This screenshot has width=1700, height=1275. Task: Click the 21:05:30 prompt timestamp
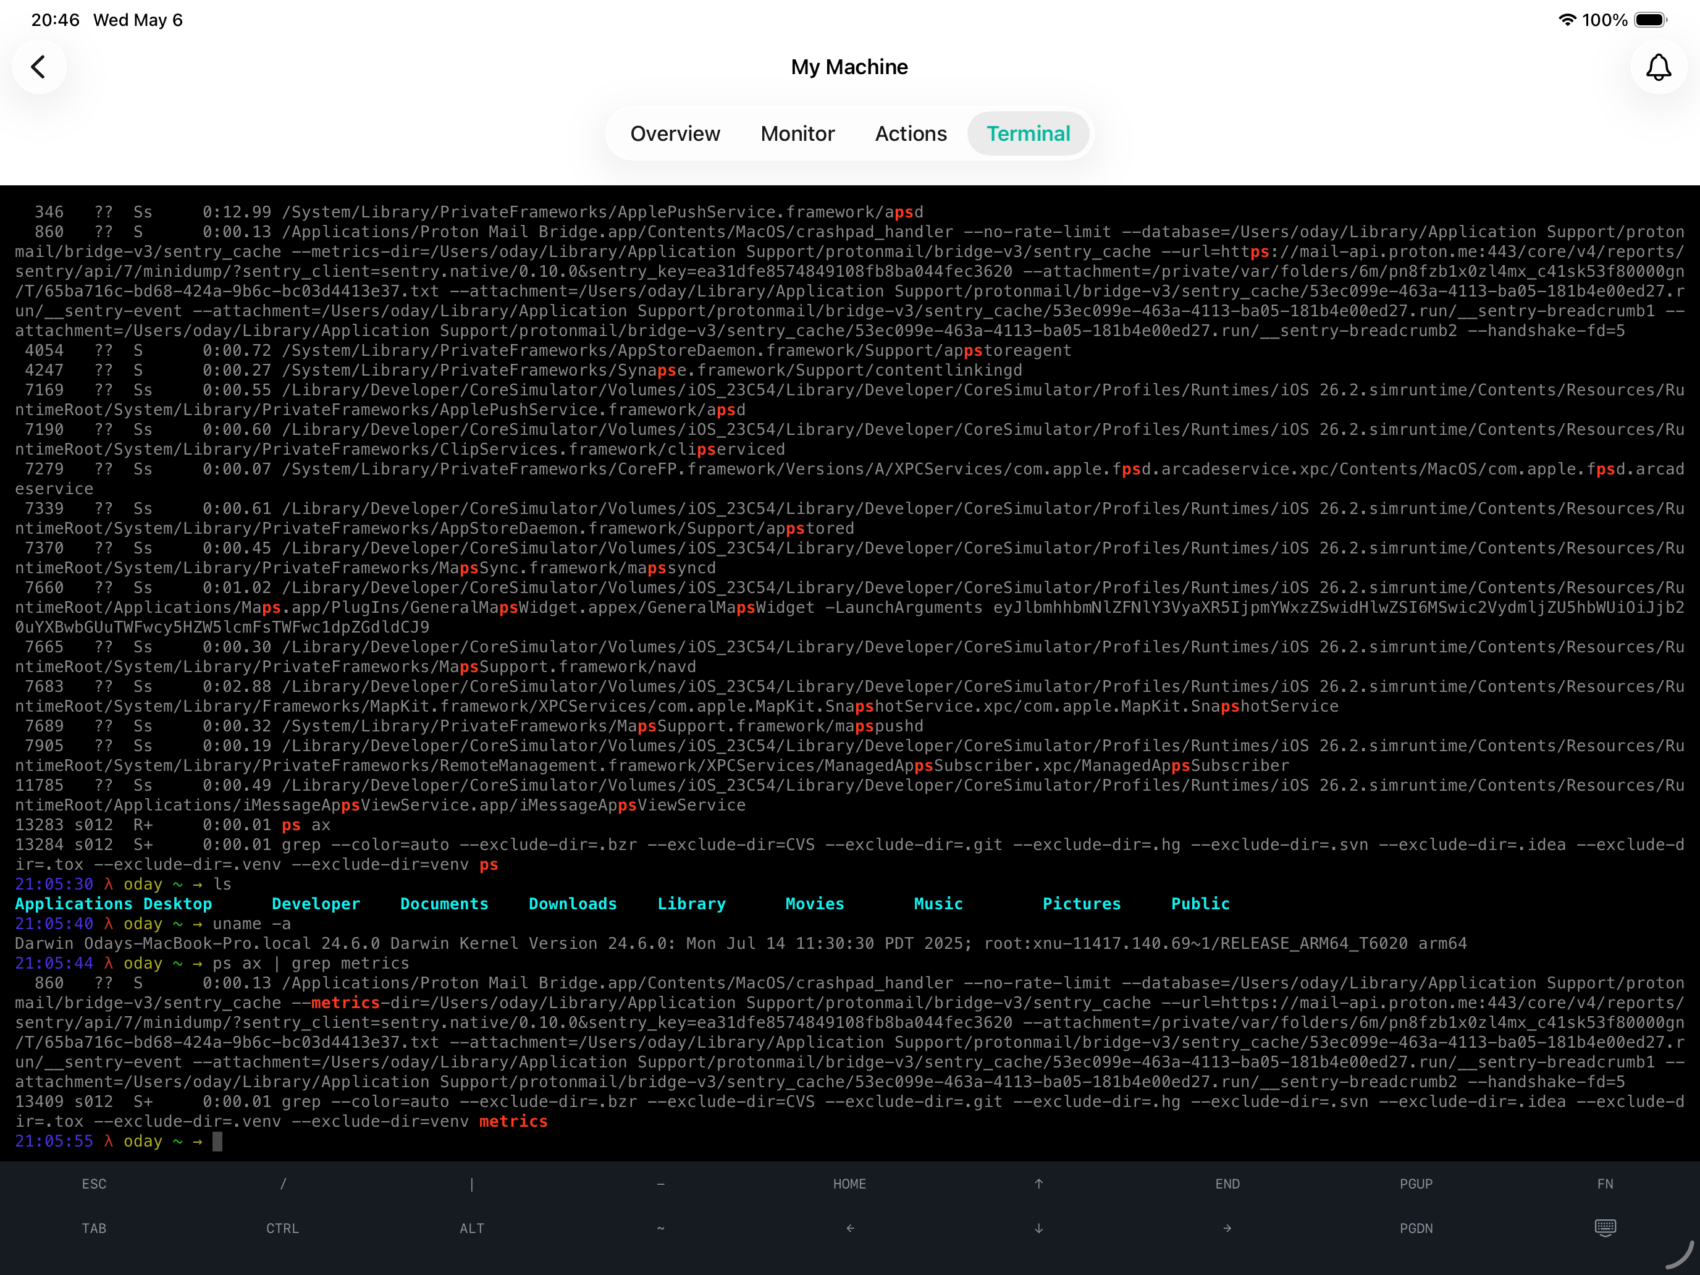[54, 884]
